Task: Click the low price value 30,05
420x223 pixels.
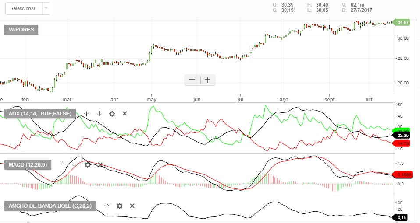Action: [322, 10]
